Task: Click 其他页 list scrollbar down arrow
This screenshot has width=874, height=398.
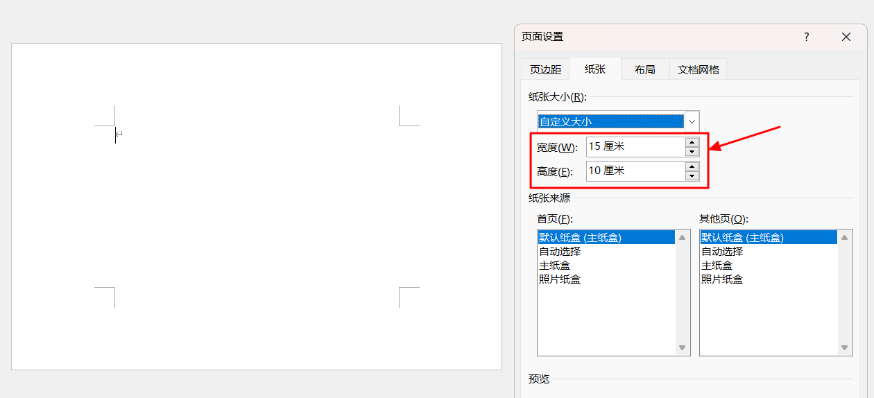Action: (845, 348)
